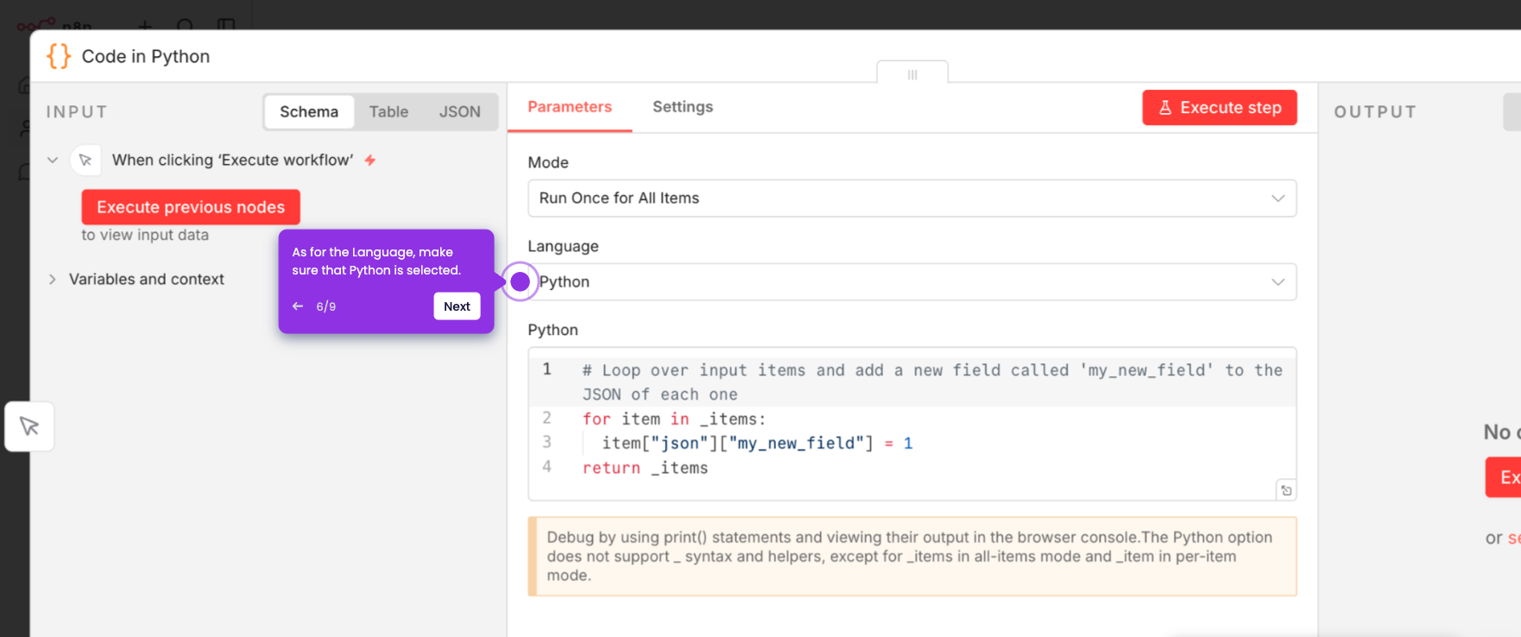Viewport: 1521px width, 637px height.
Task: Click the 'Code in Python' title
Action: (x=146, y=56)
